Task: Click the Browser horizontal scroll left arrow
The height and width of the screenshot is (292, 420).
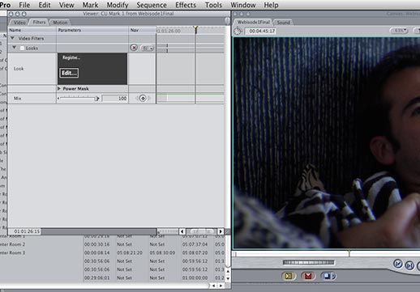Action: click(213, 286)
